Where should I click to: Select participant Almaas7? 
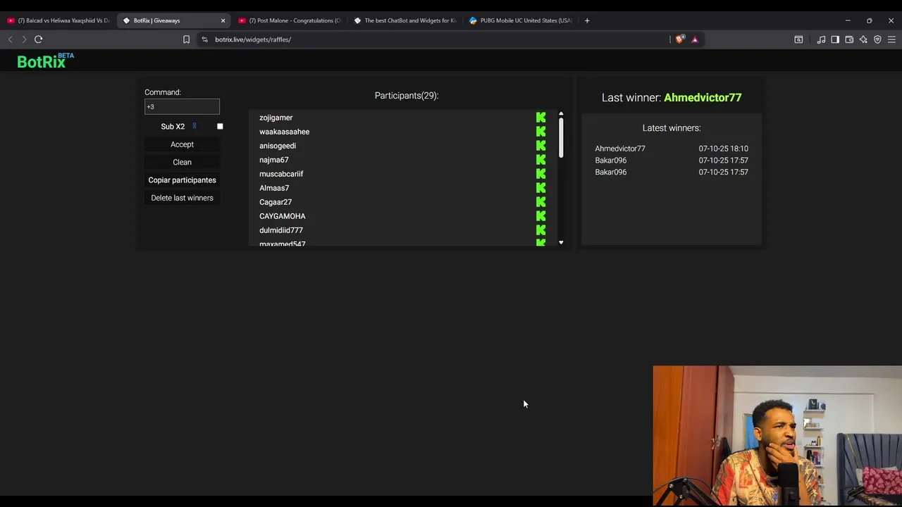(274, 188)
